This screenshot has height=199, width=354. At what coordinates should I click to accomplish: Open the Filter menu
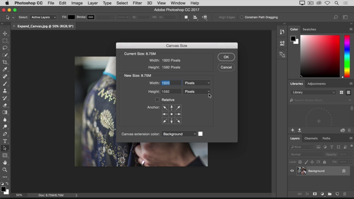pos(137,3)
